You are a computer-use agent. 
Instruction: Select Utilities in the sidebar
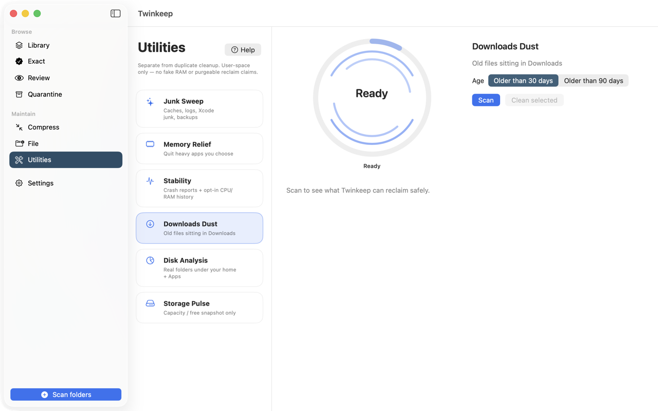click(x=66, y=160)
